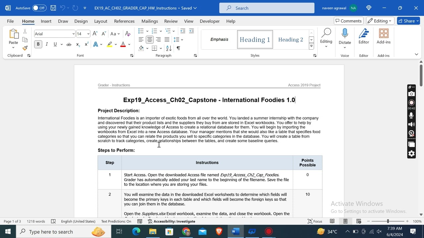Screen dimensions: 424x238
Task: Switch to Insert tab
Action: point(46,21)
